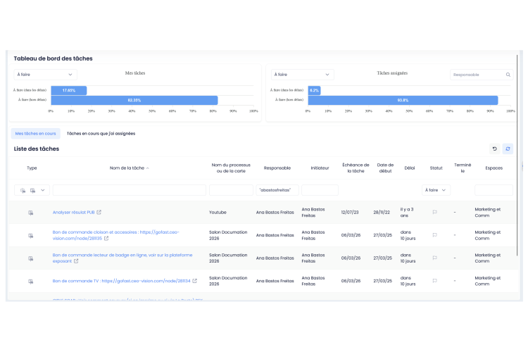Screen dimensions: 528x352
Task: Expand the Statut column filter dropdown
Action: [436, 190]
